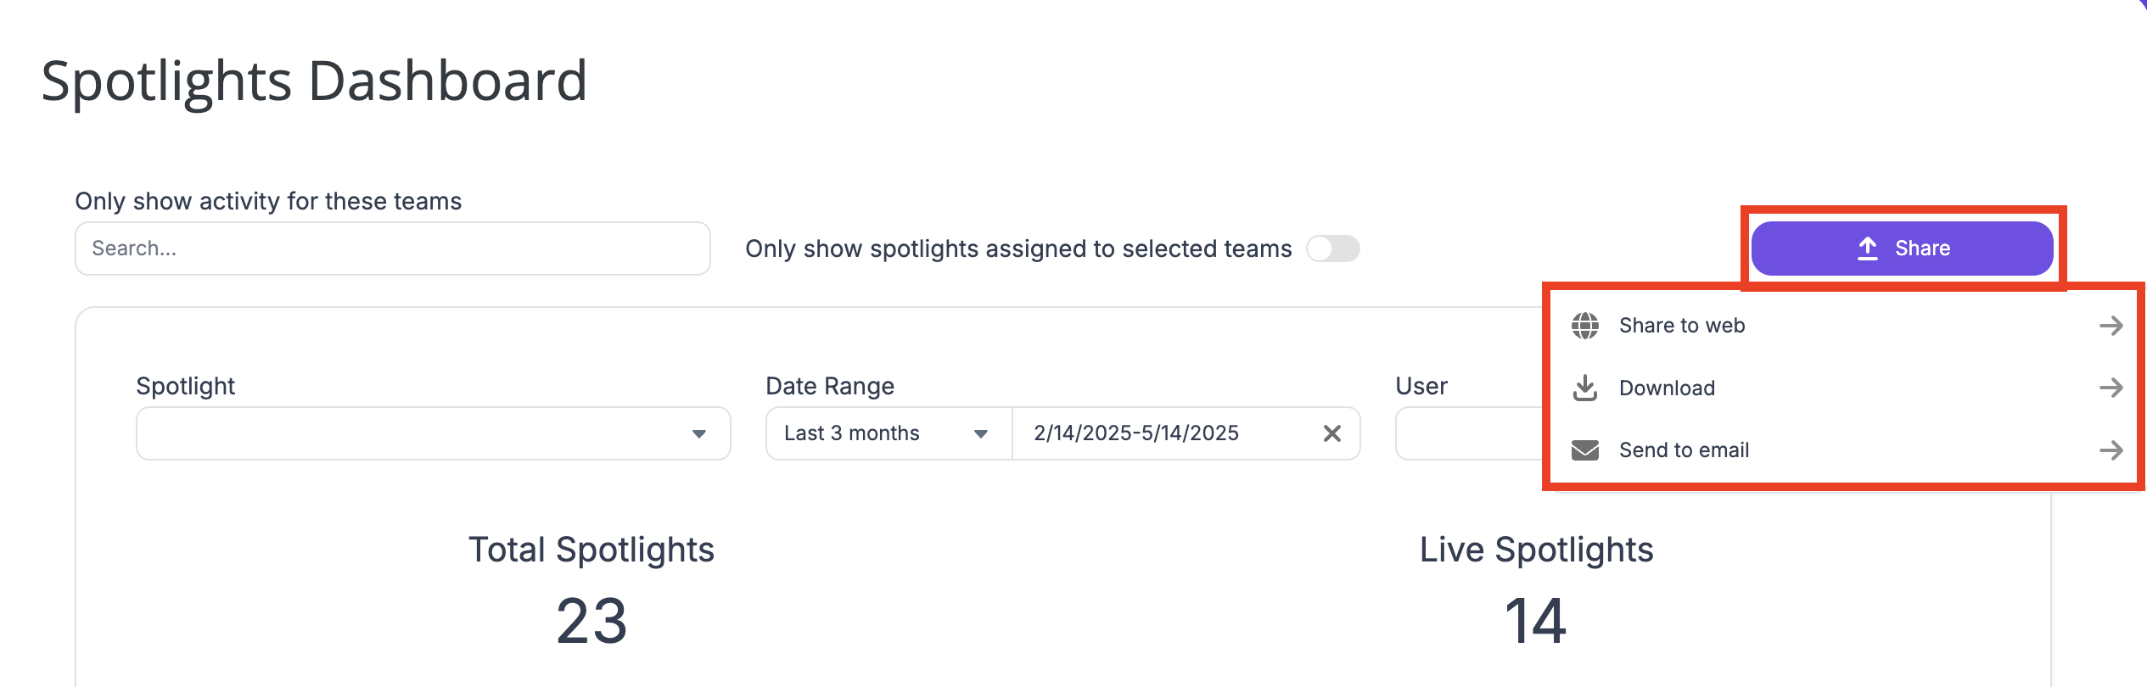This screenshot has width=2147, height=687.
Task: Toggle only show spotlights assigned to selected teams
Action: 1332,249
